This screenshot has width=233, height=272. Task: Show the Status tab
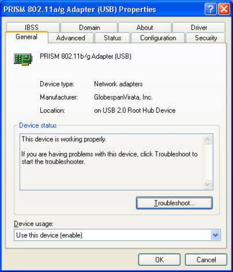(113, 38)
